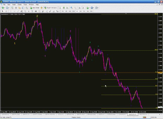Click the New Order button

point(35,8)
